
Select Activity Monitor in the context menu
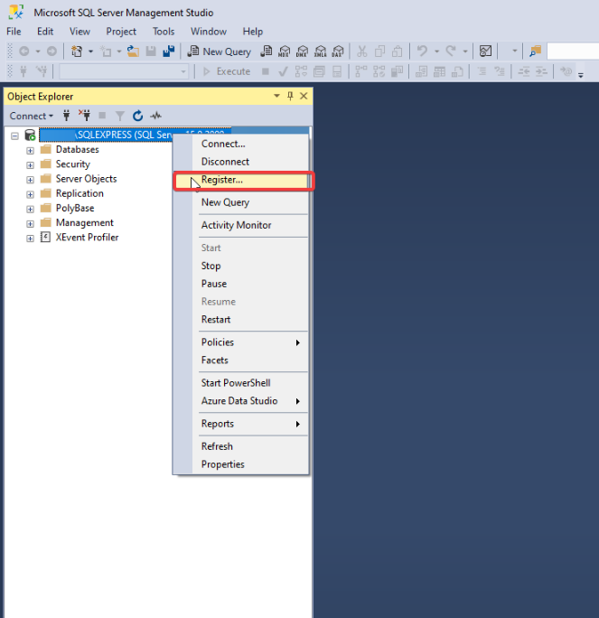coord(241,225)
